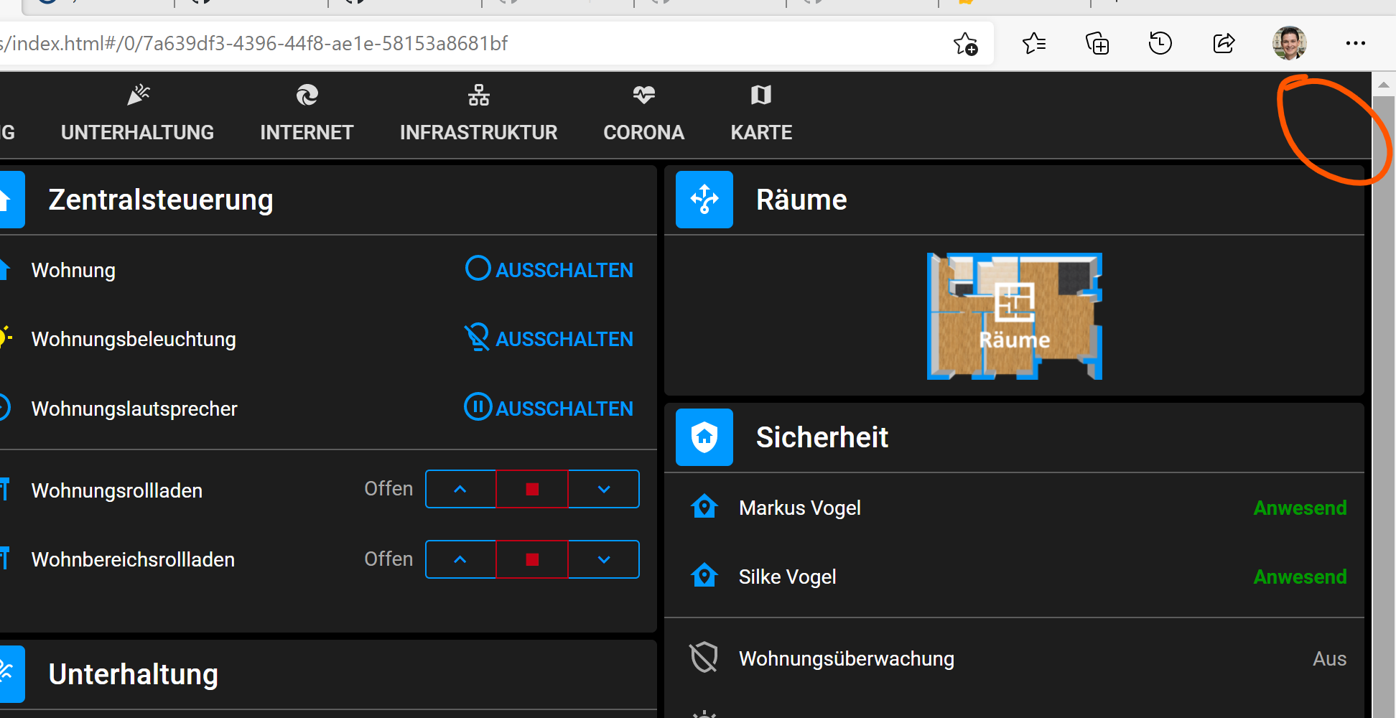Click Silke Vogel's Anwesend status
This screenshot has width=1396, height=718.
coord(1300,576)
